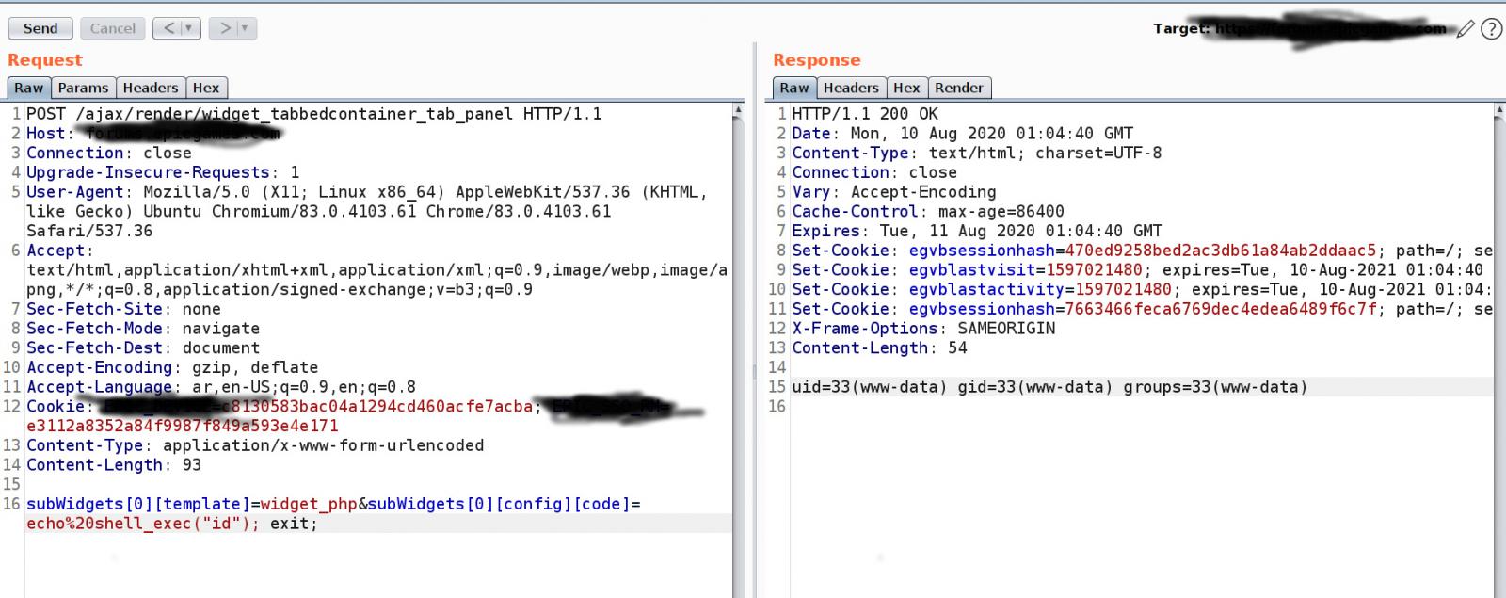
Task: Click the Response panel heading
Action: point(817,60)
